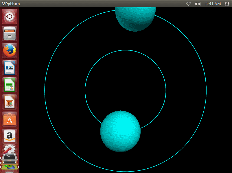Open LibreOffice Impress presentation icon
The height and width of the screenshot is (173, 232).
(x=10, y=102)
